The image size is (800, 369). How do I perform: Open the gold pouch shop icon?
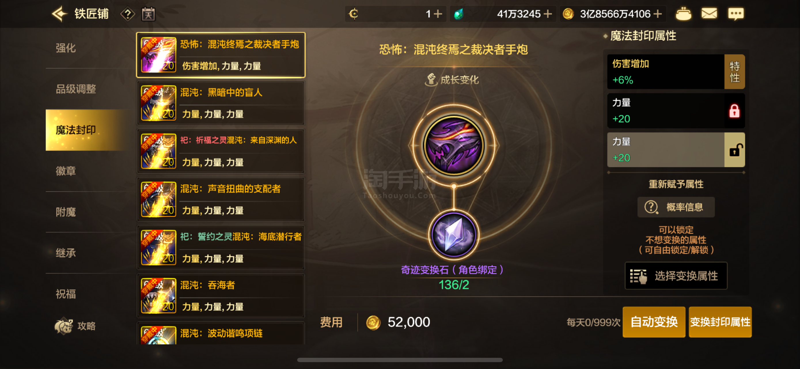point(683,14)
